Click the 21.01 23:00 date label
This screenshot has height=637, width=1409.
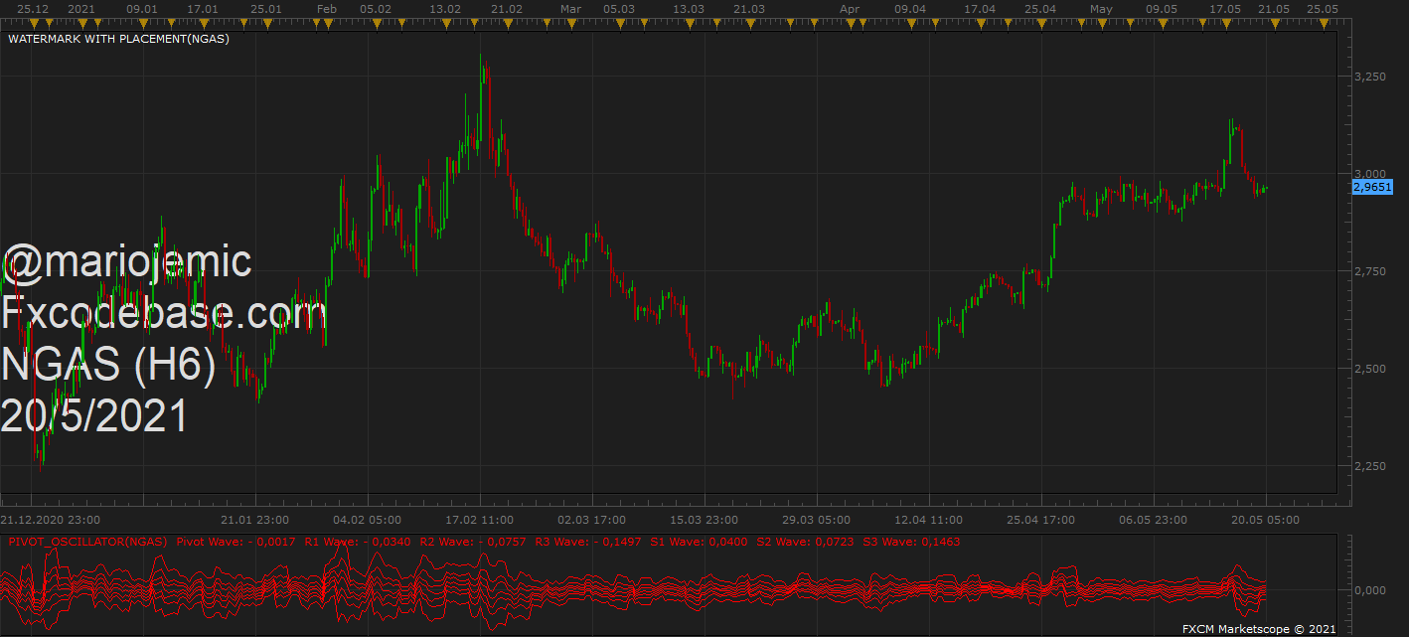(x=255, y=520)
